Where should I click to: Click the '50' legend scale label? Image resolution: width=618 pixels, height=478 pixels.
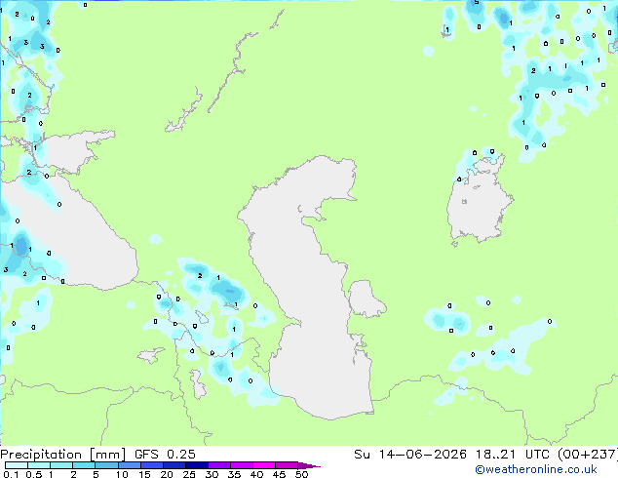(301, 474)
